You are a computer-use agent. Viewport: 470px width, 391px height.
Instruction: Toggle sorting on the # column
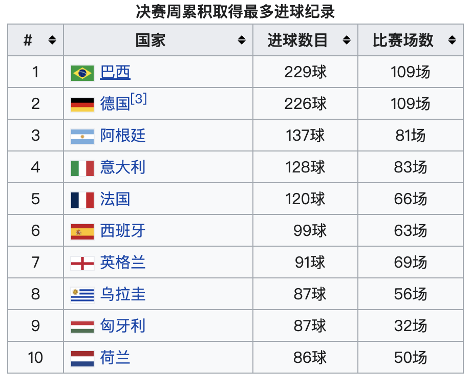(52, 40)
